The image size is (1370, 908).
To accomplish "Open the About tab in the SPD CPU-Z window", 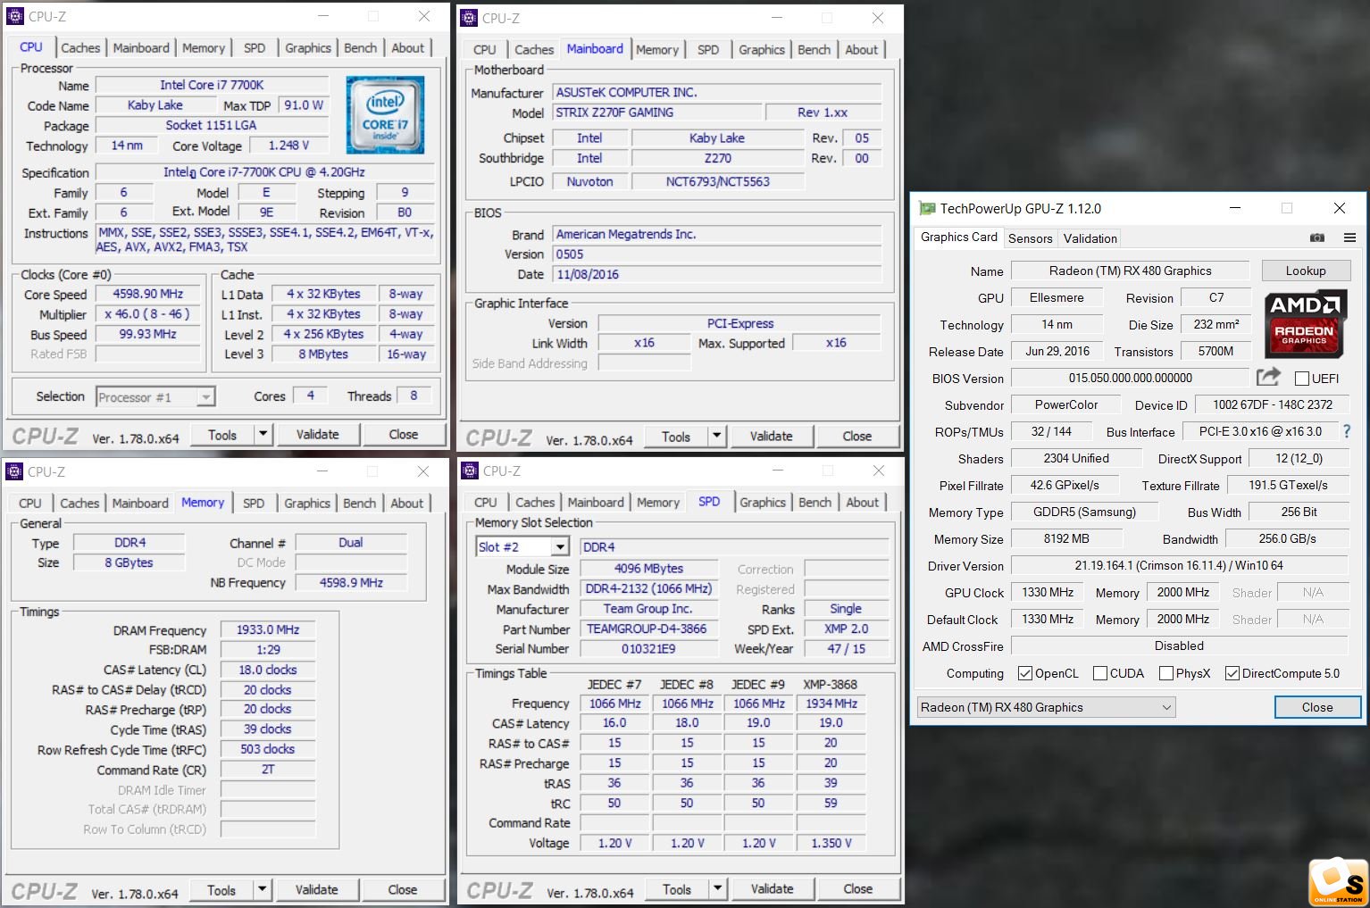I will (x=862, y=503).
